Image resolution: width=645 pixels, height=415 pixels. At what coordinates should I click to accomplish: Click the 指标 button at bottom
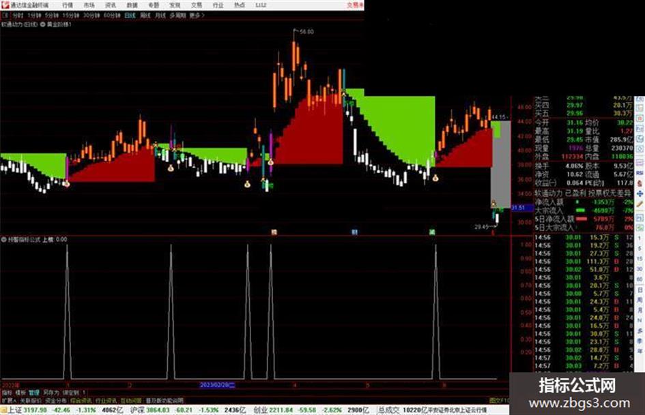tap(7, 393)
